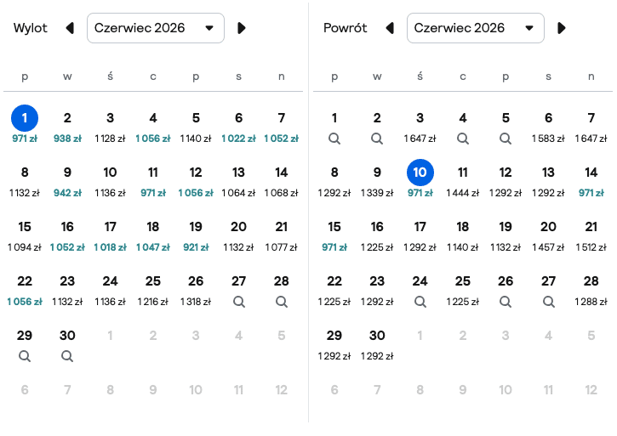Viewport: 617px width, 436px height.
Task: Search prices for June 24 return
Action: 420,302
